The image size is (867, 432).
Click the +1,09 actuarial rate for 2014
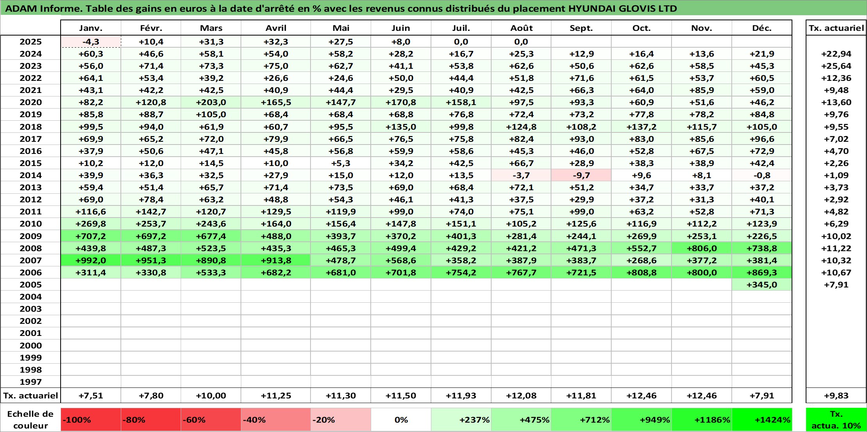[836, 175]
